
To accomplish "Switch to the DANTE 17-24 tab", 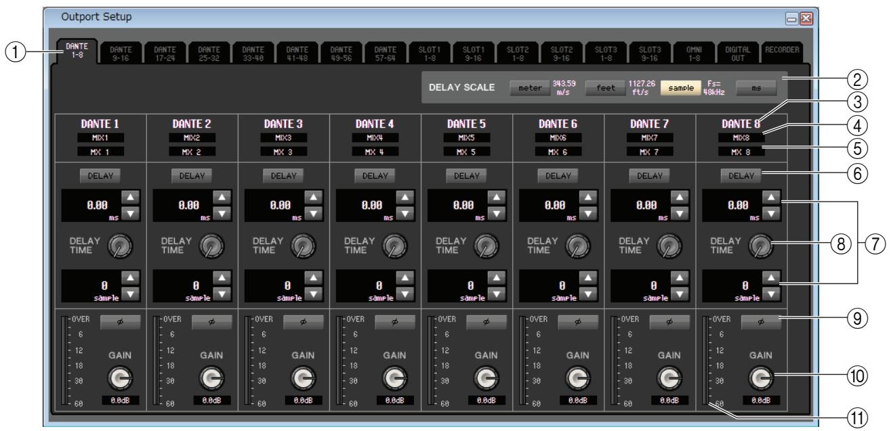I will [x=165, y=52].
